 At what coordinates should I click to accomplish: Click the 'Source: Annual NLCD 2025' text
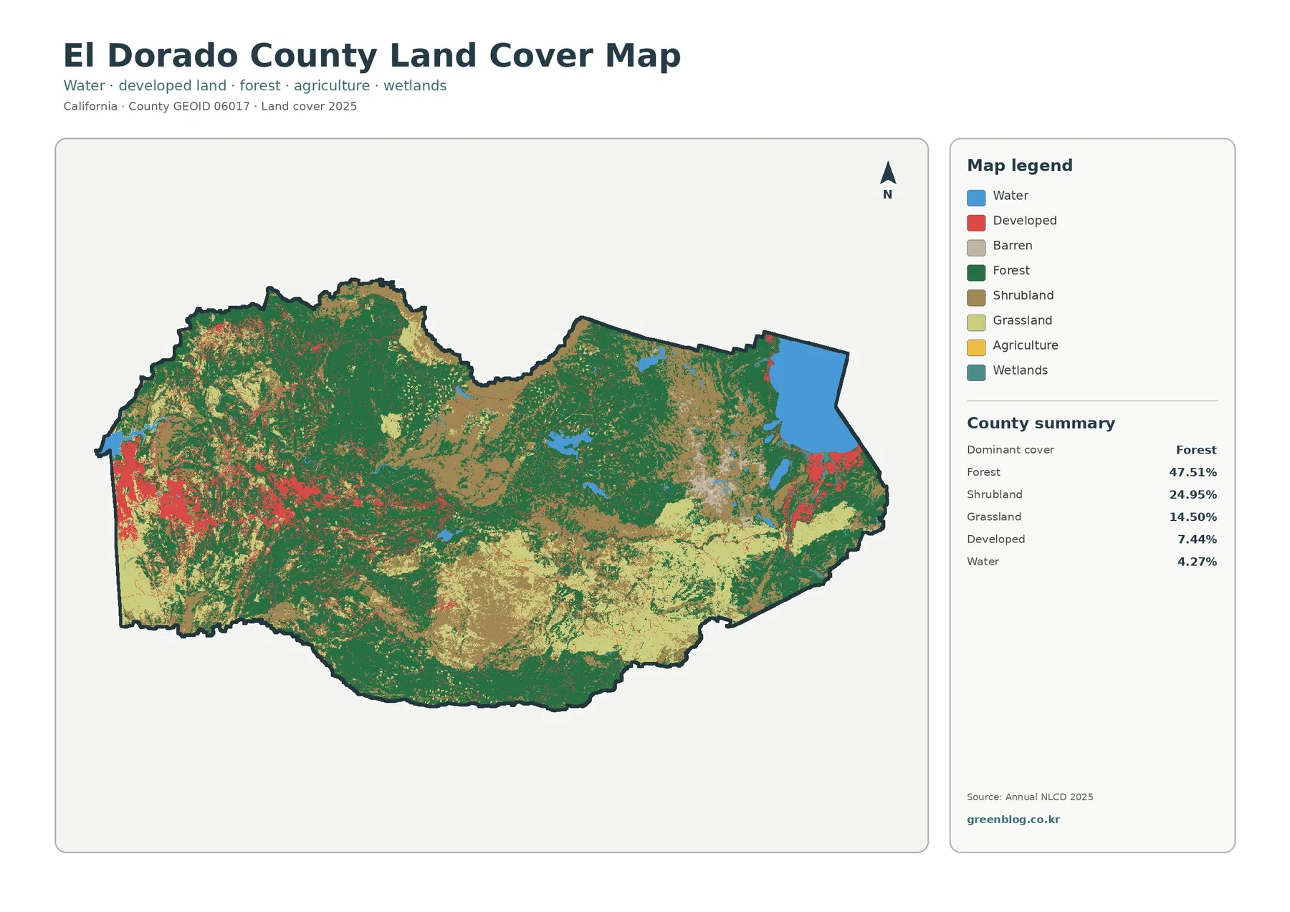click(x=1030, y=797)
